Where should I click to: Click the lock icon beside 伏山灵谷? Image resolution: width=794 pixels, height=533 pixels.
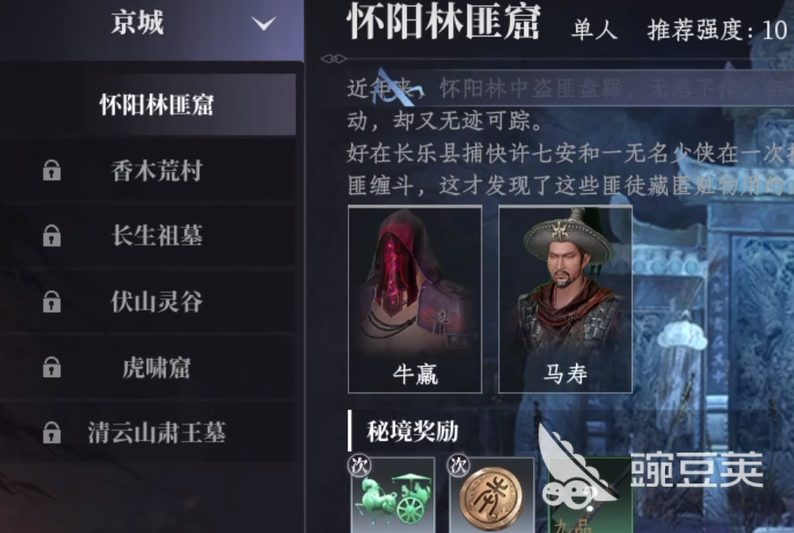point(52,301)
